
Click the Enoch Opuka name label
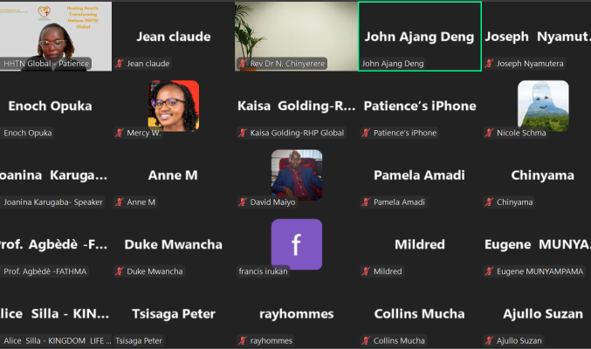coord(28,133)
